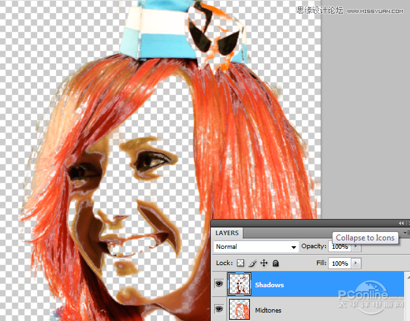Click the Shadows layer thumbnail
This screenshot has height=321, width=410.
coord(238,285)
